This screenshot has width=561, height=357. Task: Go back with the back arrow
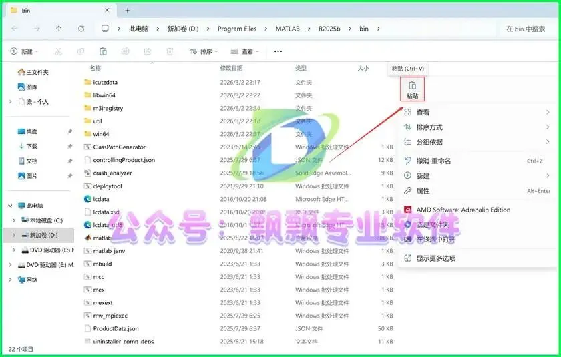15,29
